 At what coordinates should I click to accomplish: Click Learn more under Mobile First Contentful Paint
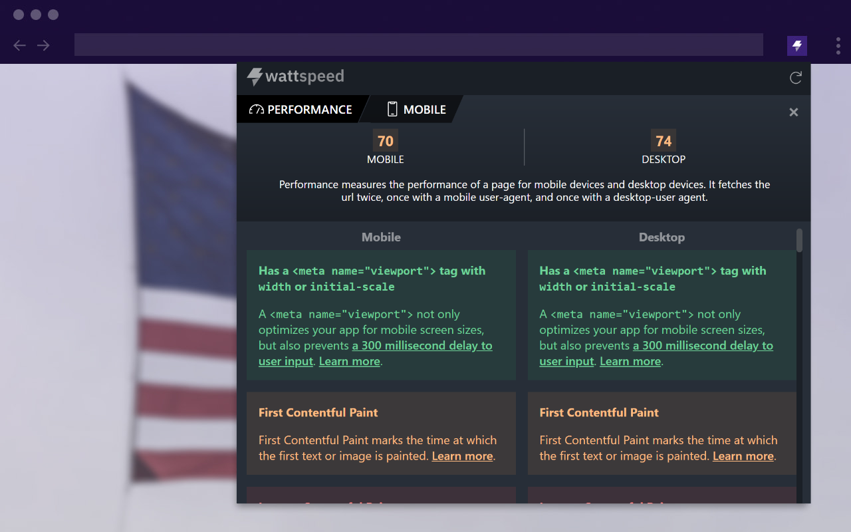tap(463, 456)
